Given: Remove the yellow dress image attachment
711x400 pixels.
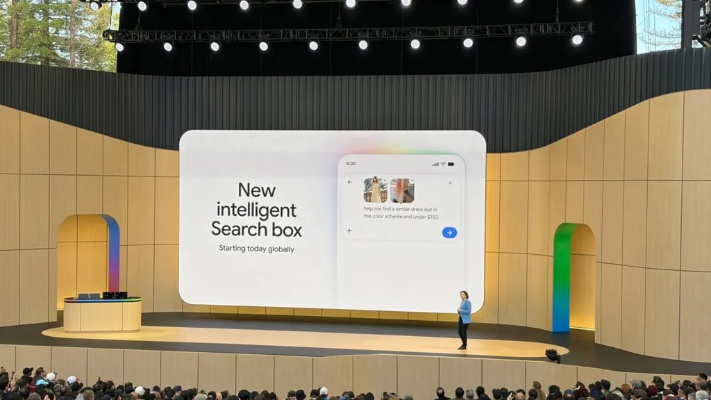Looking at the screenshot, I should (x=385, y=181).
